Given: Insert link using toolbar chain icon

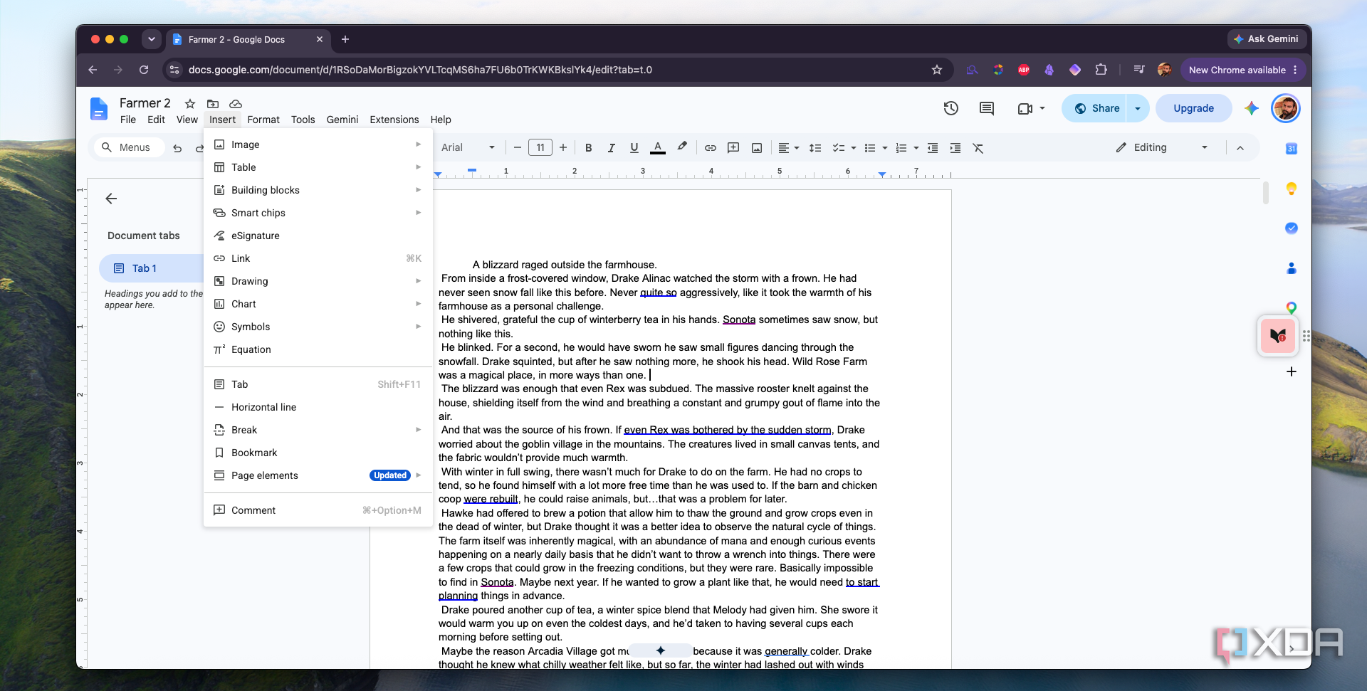Looking at the screenshot, I should tap(710, 148).
